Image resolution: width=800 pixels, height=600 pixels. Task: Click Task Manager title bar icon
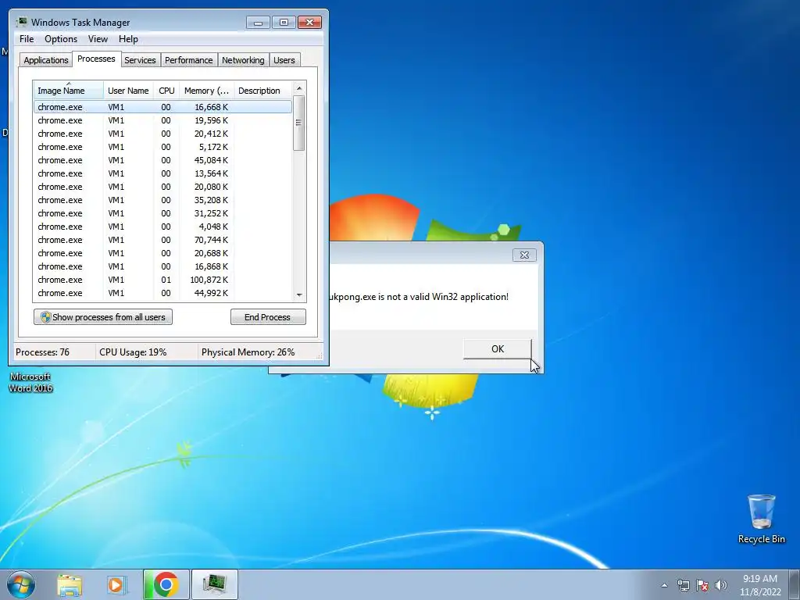click(21, 22)
